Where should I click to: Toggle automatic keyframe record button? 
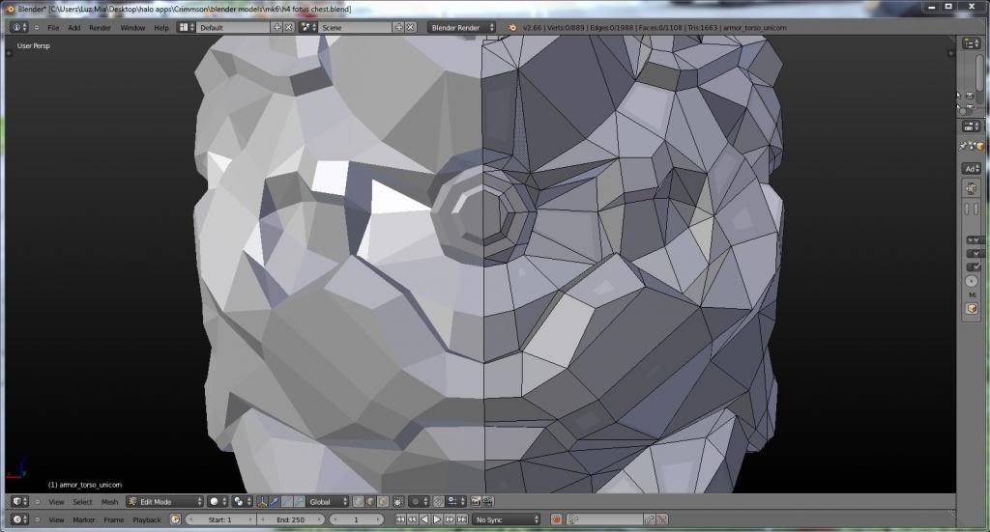click(x=556, y=519)
